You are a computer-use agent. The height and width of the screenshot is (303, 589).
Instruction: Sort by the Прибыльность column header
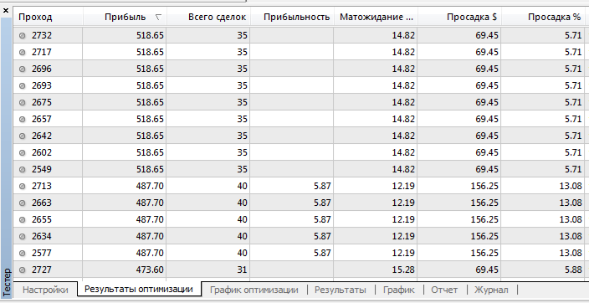pyautogui.click(x=292, y=17)
